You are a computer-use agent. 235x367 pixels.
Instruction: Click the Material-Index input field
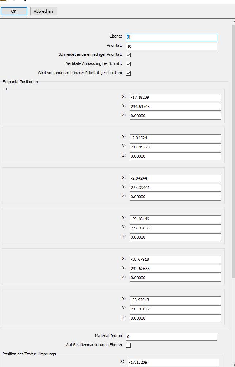click(171, 337)
